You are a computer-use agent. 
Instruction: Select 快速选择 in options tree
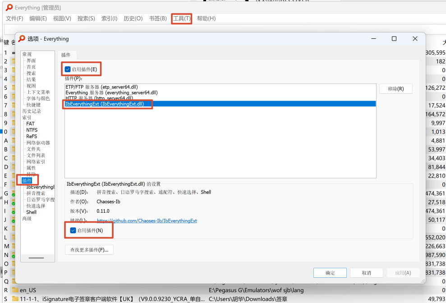36,206
